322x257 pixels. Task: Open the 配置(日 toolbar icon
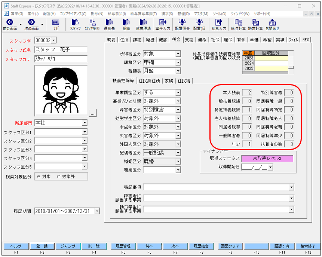(199, 24)
